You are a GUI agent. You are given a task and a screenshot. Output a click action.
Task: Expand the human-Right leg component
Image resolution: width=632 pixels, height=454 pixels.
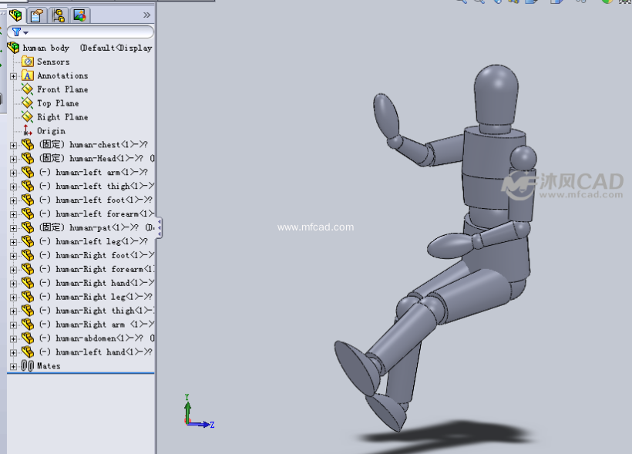(x=13, y=298)
